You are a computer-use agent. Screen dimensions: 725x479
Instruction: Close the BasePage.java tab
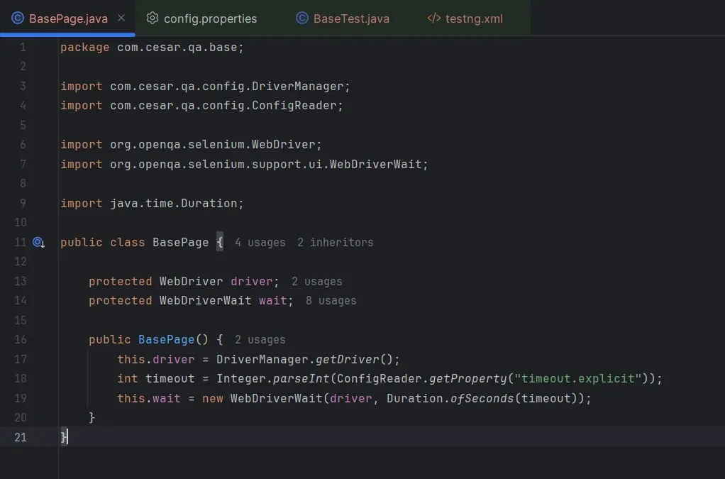(121, 18)
